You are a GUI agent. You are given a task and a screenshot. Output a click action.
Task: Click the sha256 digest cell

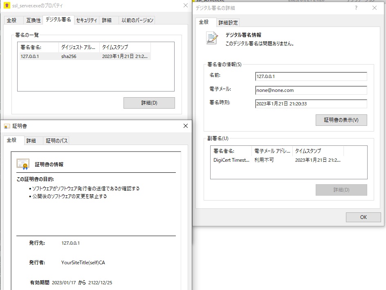(x=69, y=56)
